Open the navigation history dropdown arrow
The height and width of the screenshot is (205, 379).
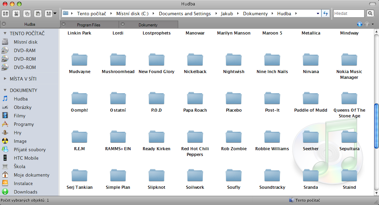coord(373,24)
